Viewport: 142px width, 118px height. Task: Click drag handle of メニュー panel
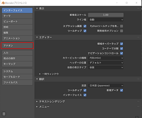point(138,107)
